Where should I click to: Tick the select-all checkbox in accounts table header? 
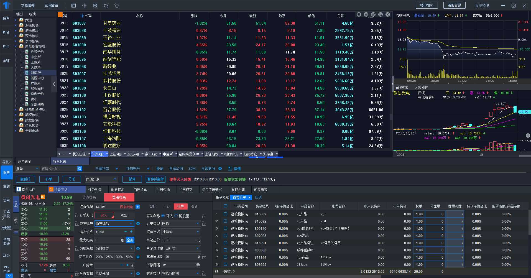[225, 206]
